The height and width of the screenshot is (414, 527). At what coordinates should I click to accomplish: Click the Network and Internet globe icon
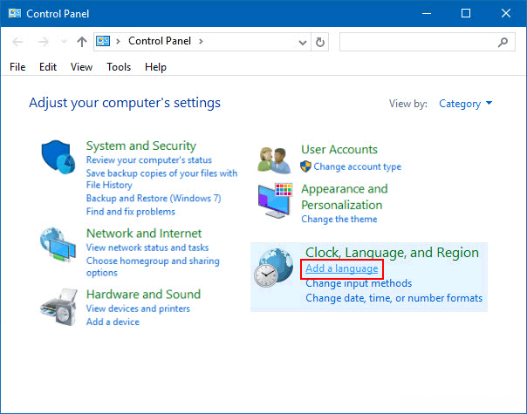(x=58, y=245)
